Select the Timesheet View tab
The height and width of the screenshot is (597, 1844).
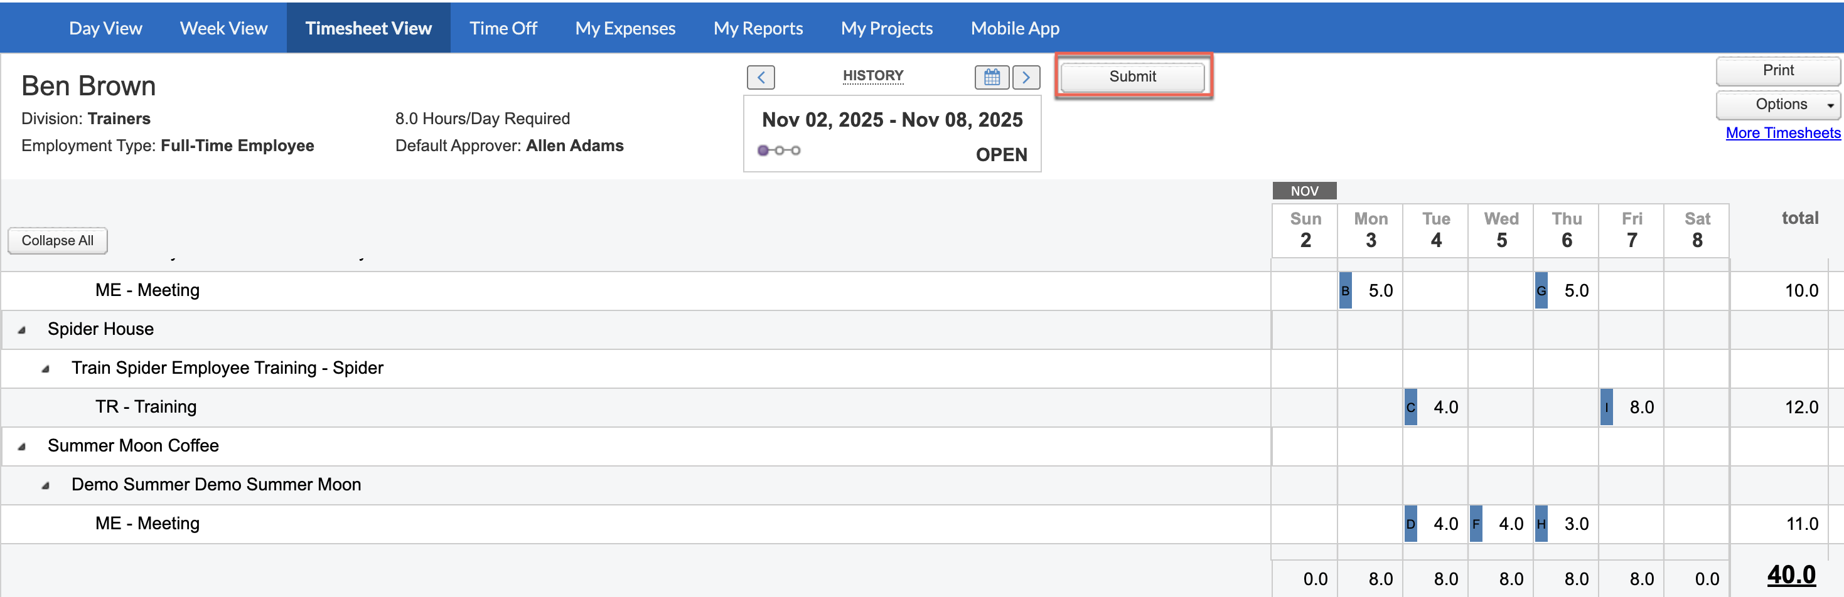368,28
